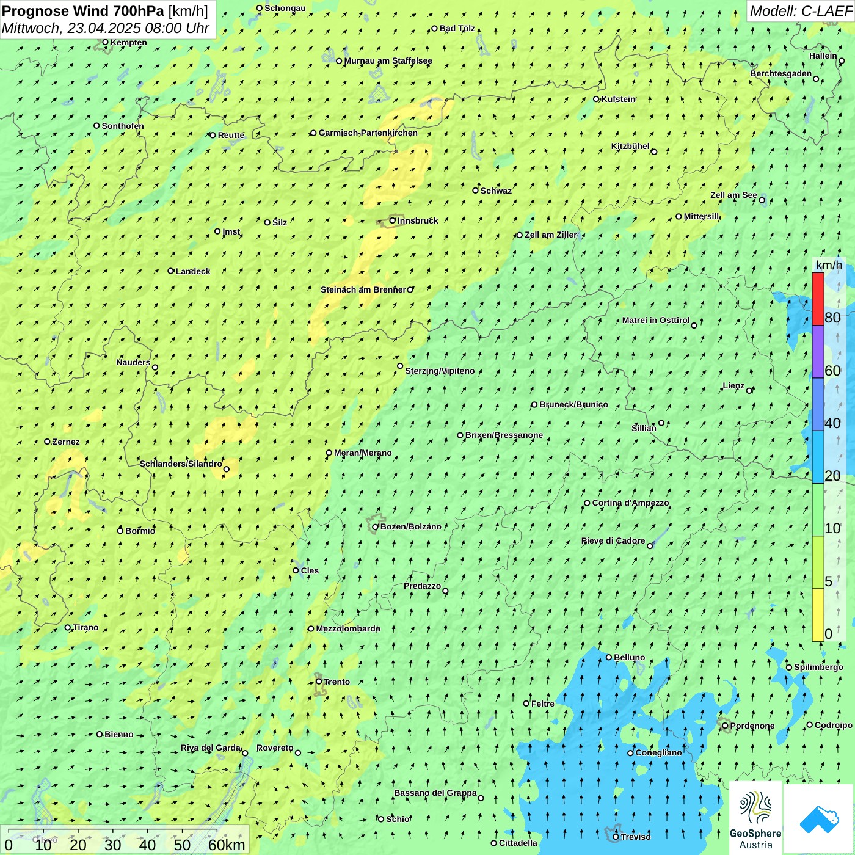Click the Matrei in Osttirol label

[x=656, y=320]
